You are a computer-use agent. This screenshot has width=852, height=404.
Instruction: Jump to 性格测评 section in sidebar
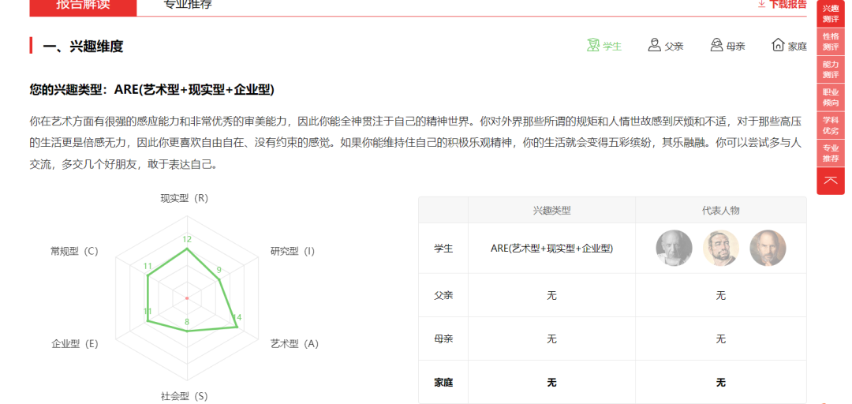pyautogui.click(x=830, y=41)
